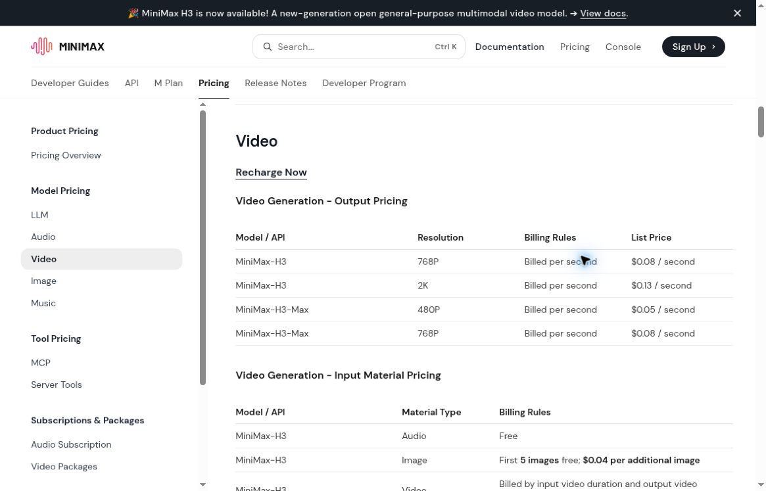Click the Tool Pricing sidebar heading
The width and height of the screenshot is (766, 491).
point(56,339)
